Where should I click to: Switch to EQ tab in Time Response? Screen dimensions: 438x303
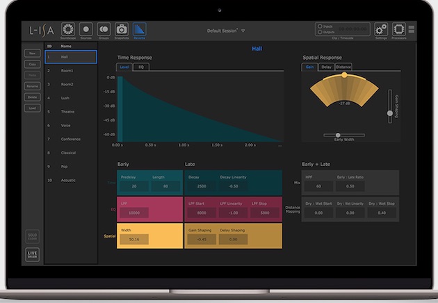140,67
